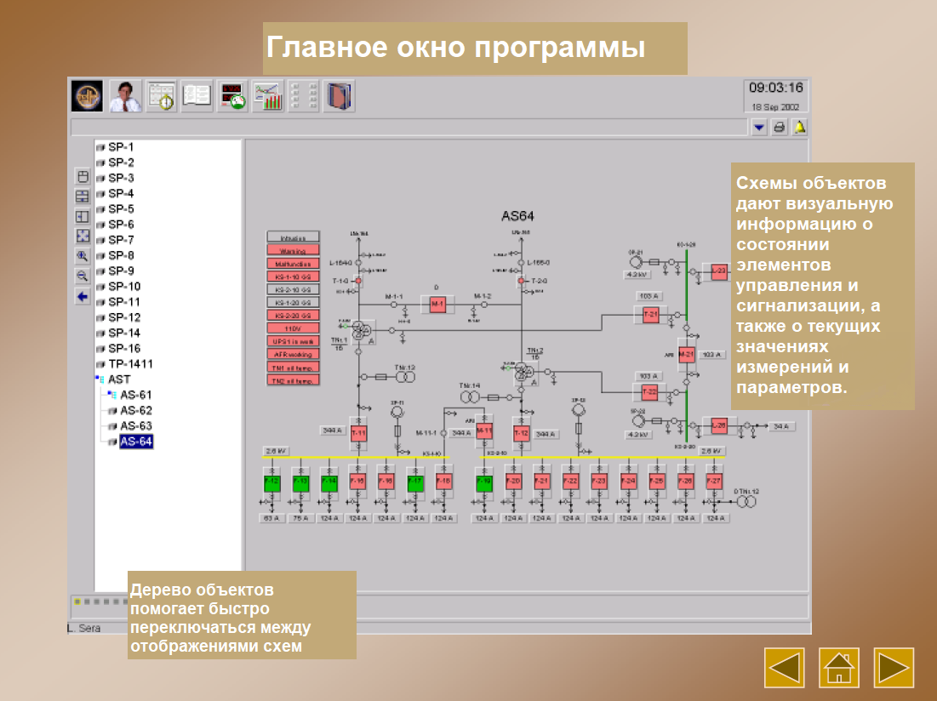Expand the AS-61 tree node

(111, 395)
